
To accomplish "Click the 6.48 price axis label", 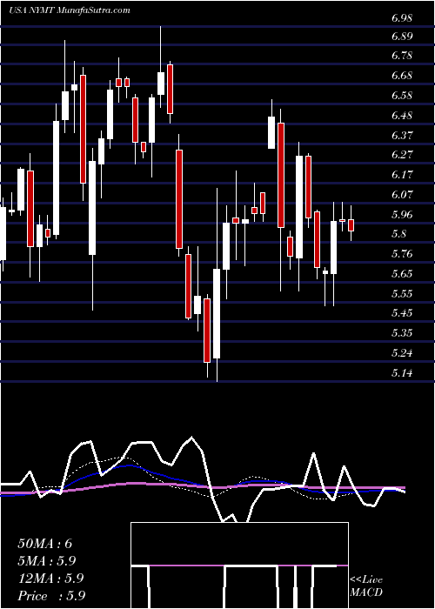I will click(x=402, y=116).
